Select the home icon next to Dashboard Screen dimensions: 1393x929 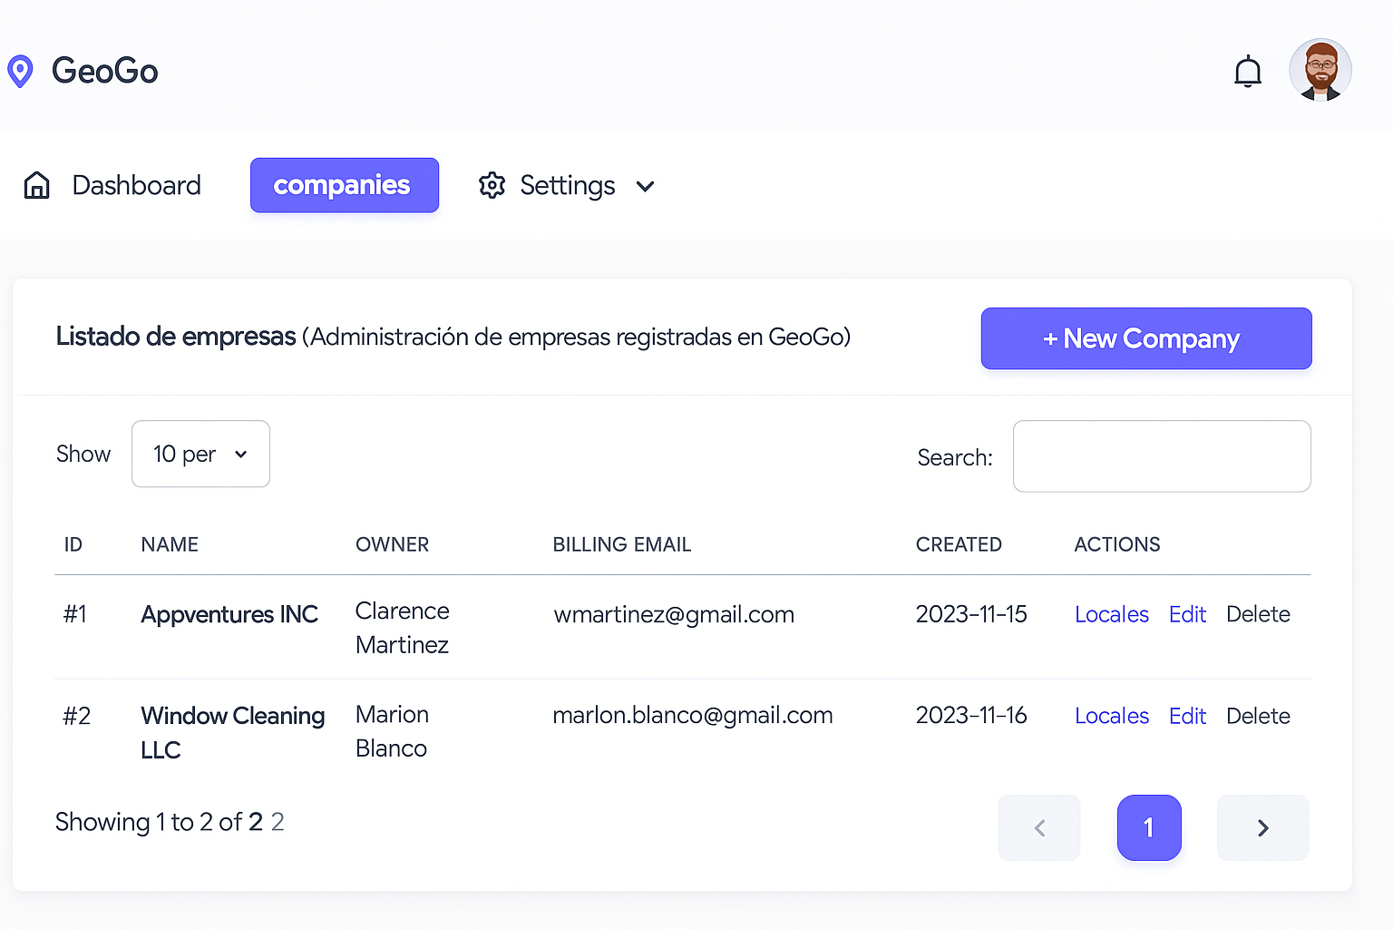(36, 184)
